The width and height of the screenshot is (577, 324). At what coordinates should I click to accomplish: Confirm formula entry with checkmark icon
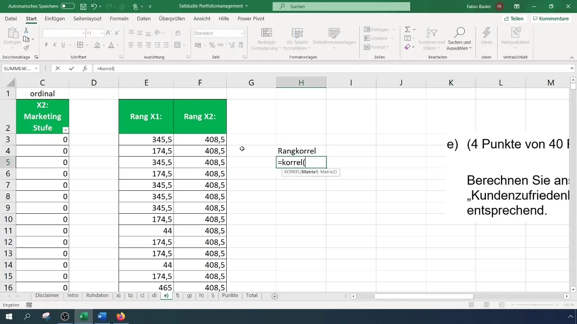pyautogui.click(x=71, y=68)
